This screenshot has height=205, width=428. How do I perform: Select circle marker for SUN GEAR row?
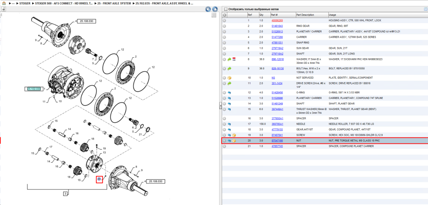coord(224,48)
